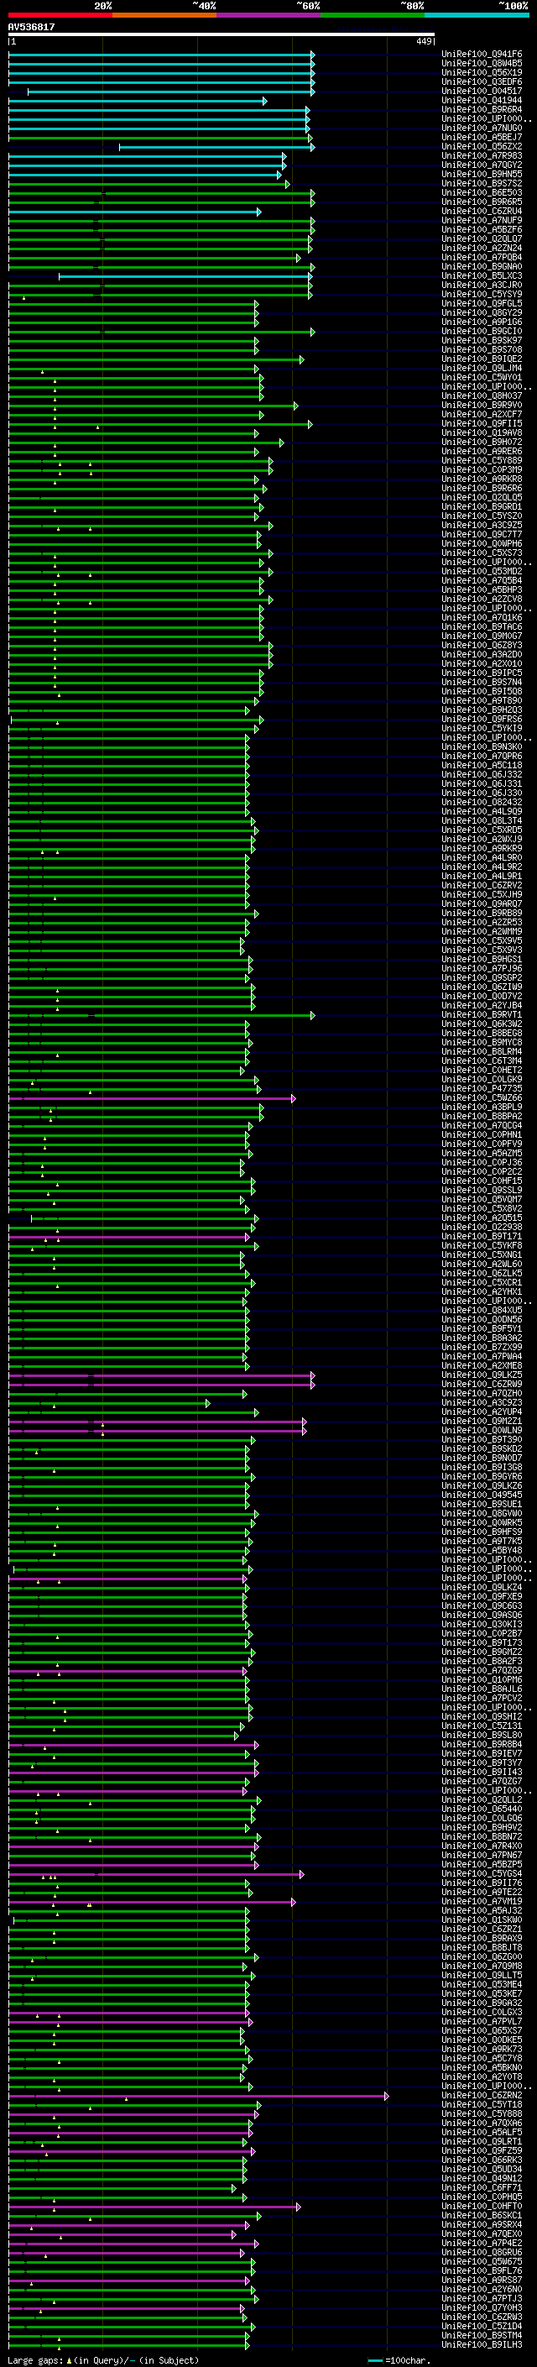Choose hit UniRef100_B9F5Y1

click(x=482, y=1328)
